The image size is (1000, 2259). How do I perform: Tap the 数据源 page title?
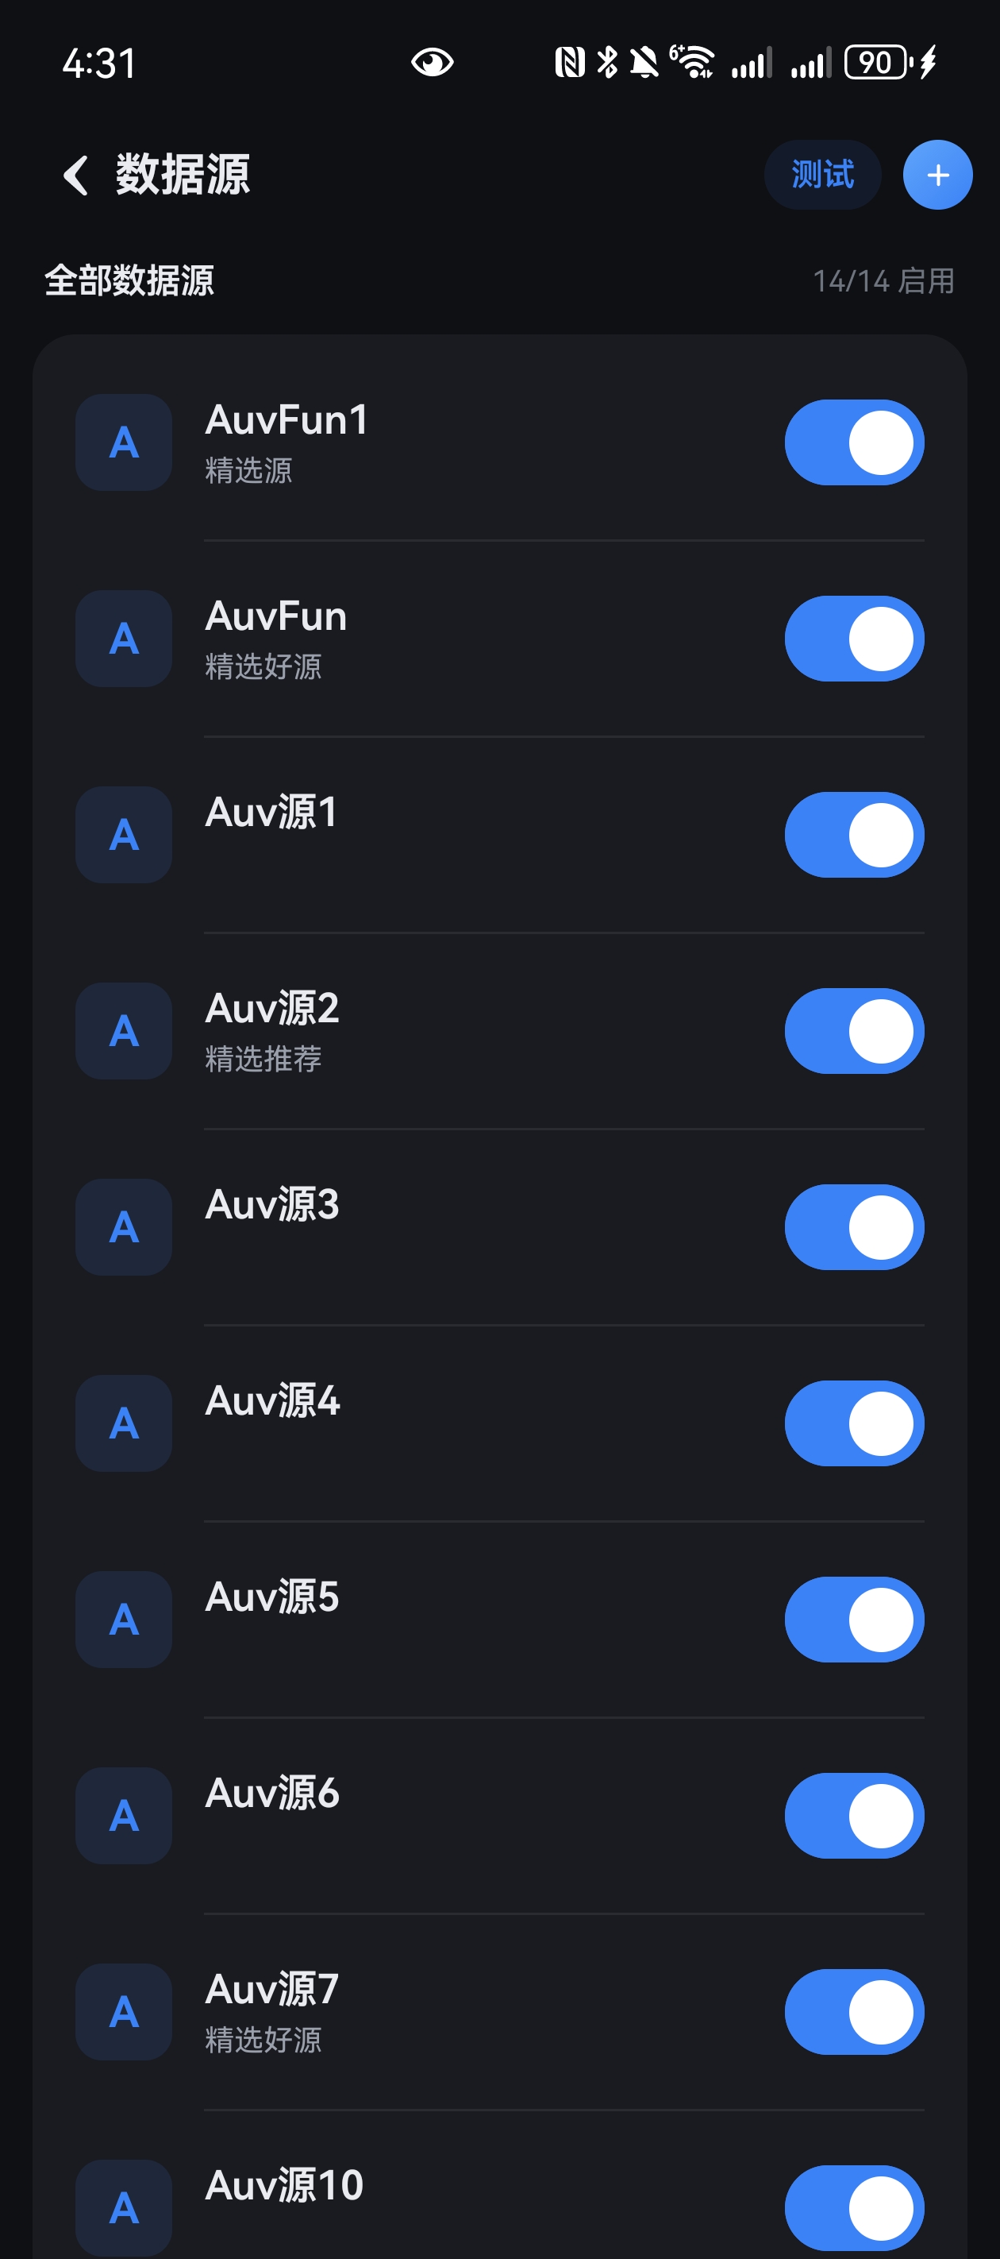[x=183, y=175]
